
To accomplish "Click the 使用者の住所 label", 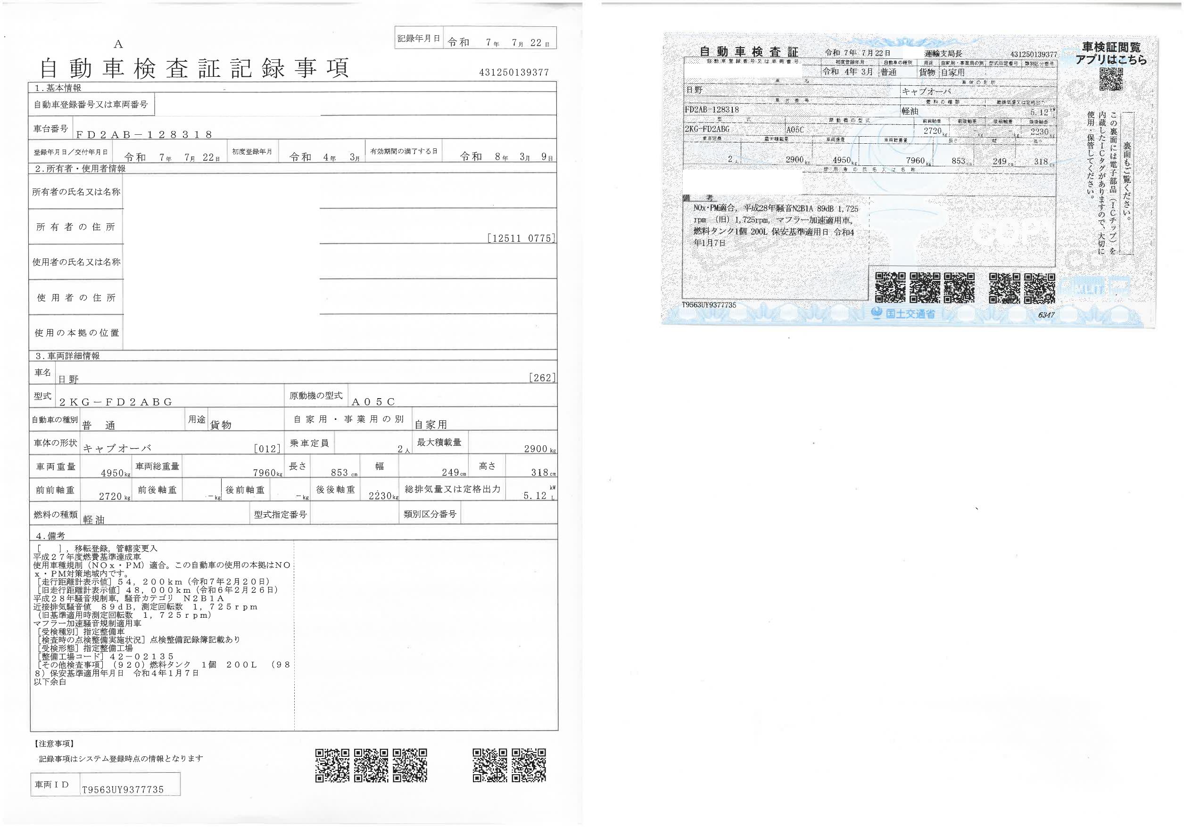I will (x=76, y=297).
